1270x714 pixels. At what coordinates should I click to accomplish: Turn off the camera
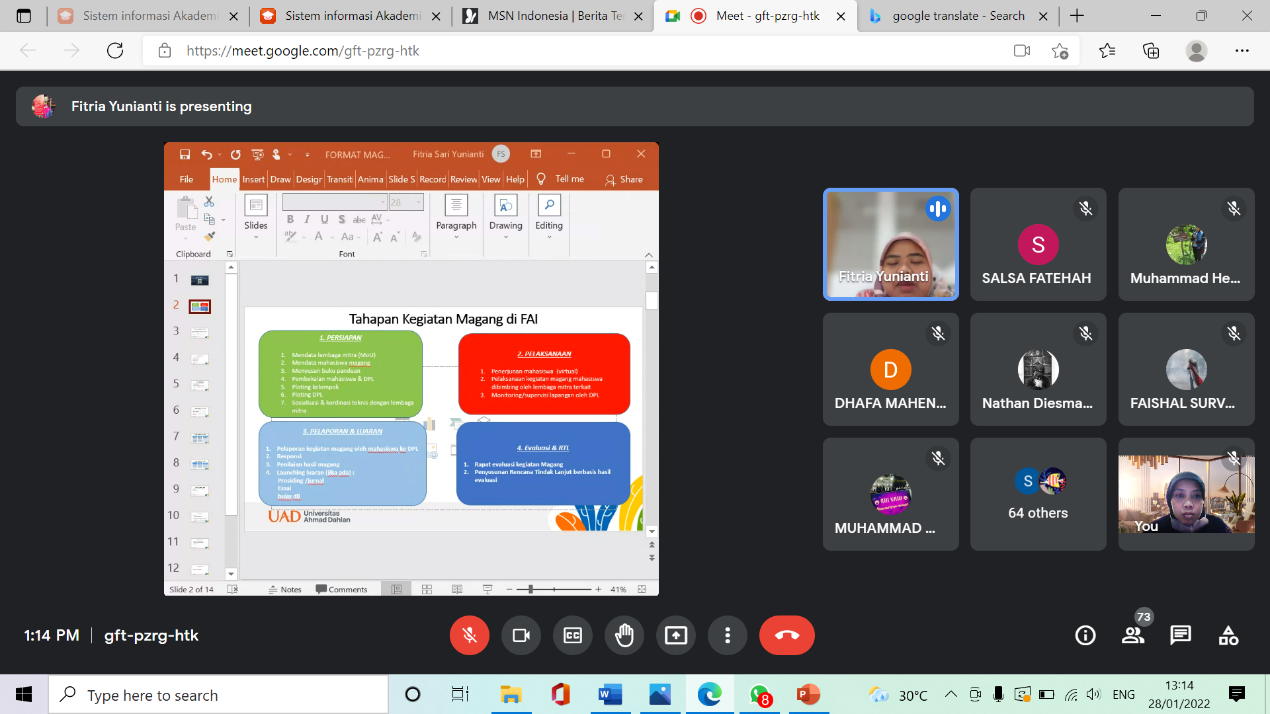[521, 635]
